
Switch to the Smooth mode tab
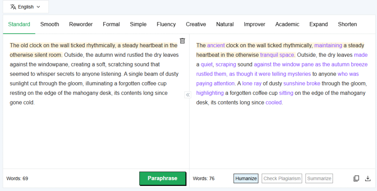[x=50, y=24]
